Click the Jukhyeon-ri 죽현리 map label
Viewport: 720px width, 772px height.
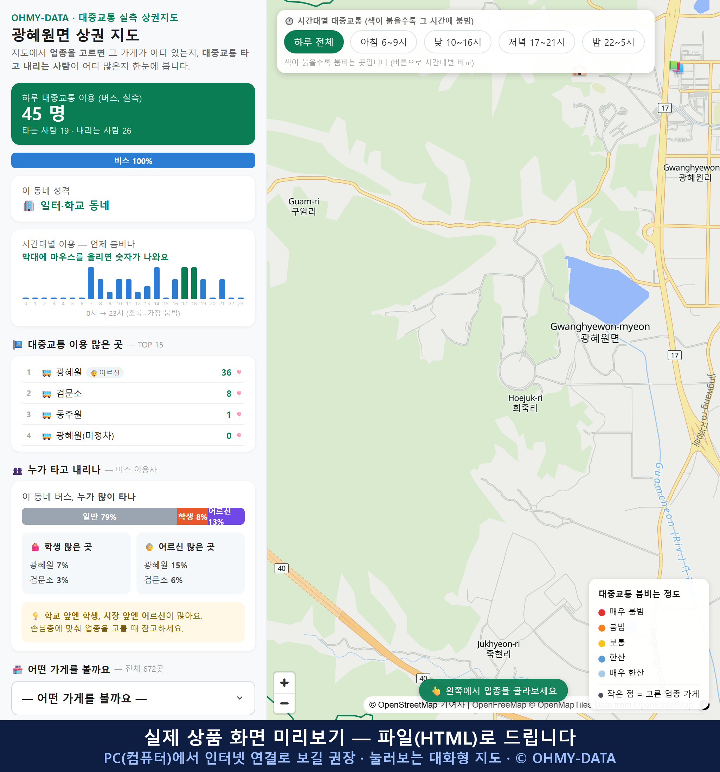pyautogui.click(x=499, y=649)
